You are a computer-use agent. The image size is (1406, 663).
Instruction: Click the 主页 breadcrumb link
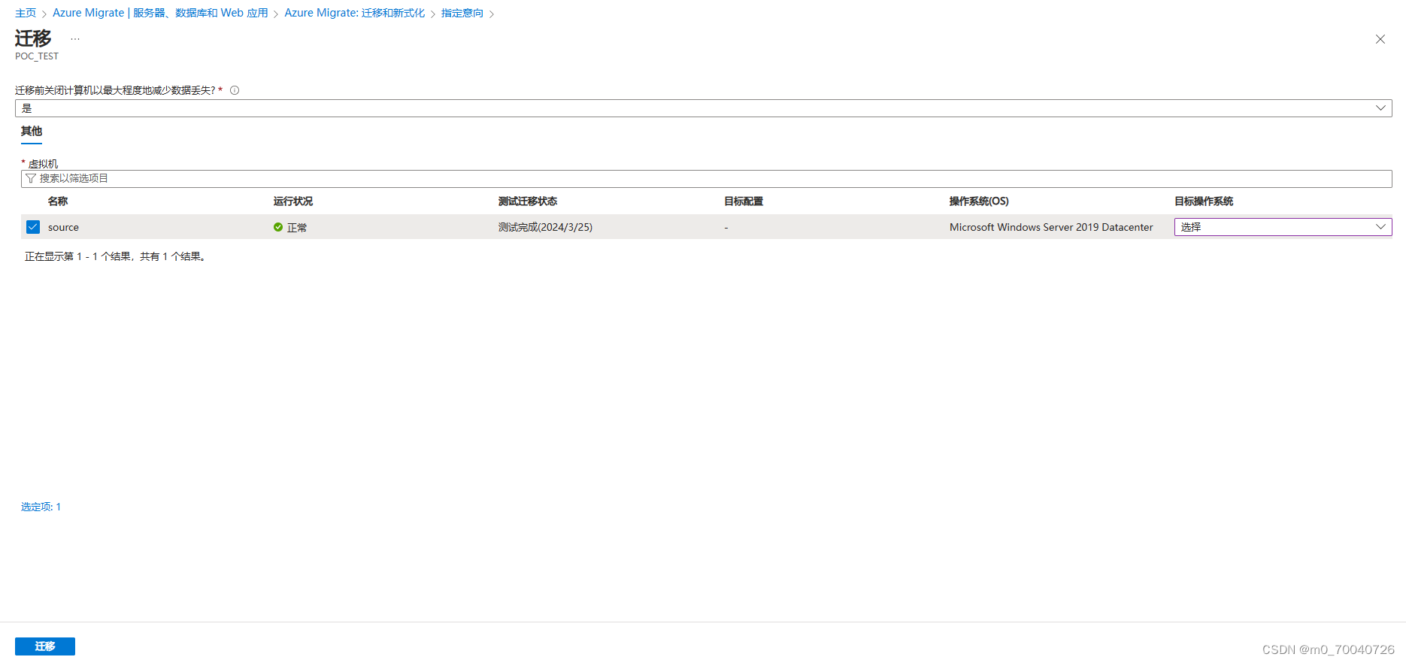26,14
